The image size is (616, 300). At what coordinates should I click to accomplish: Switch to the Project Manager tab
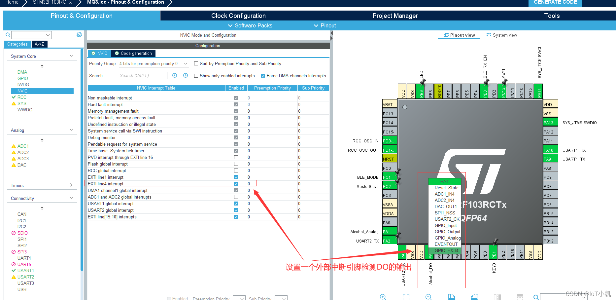point(395,16)
